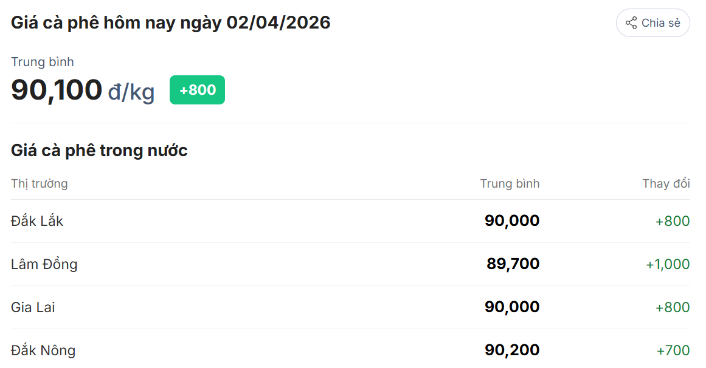
Task: Select the Gia Lai market name
Action: pos(33,307)
